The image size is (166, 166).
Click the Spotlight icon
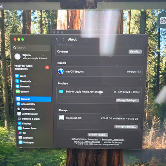tap(20, 138)
